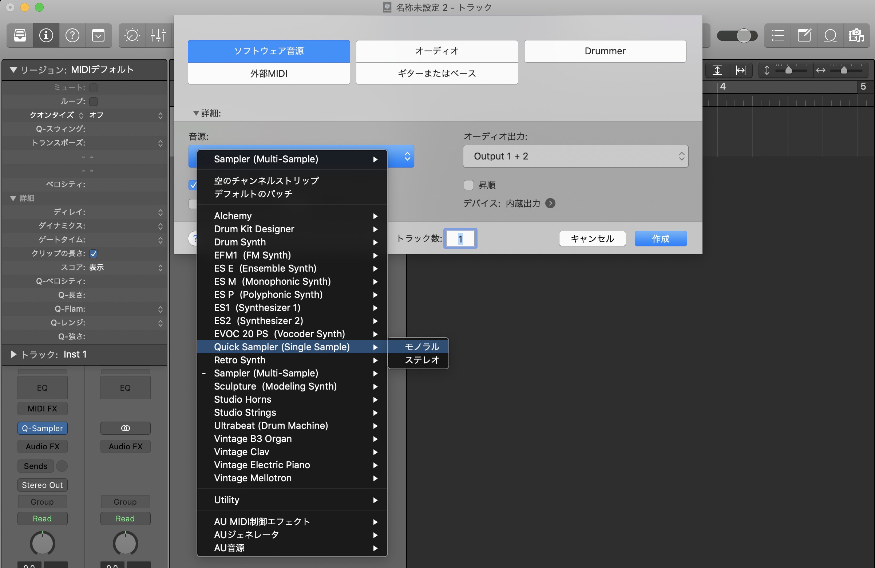Select モノラル from Quick Sampler submenu
The image size is (875, 568).
(x=419, y=347)
